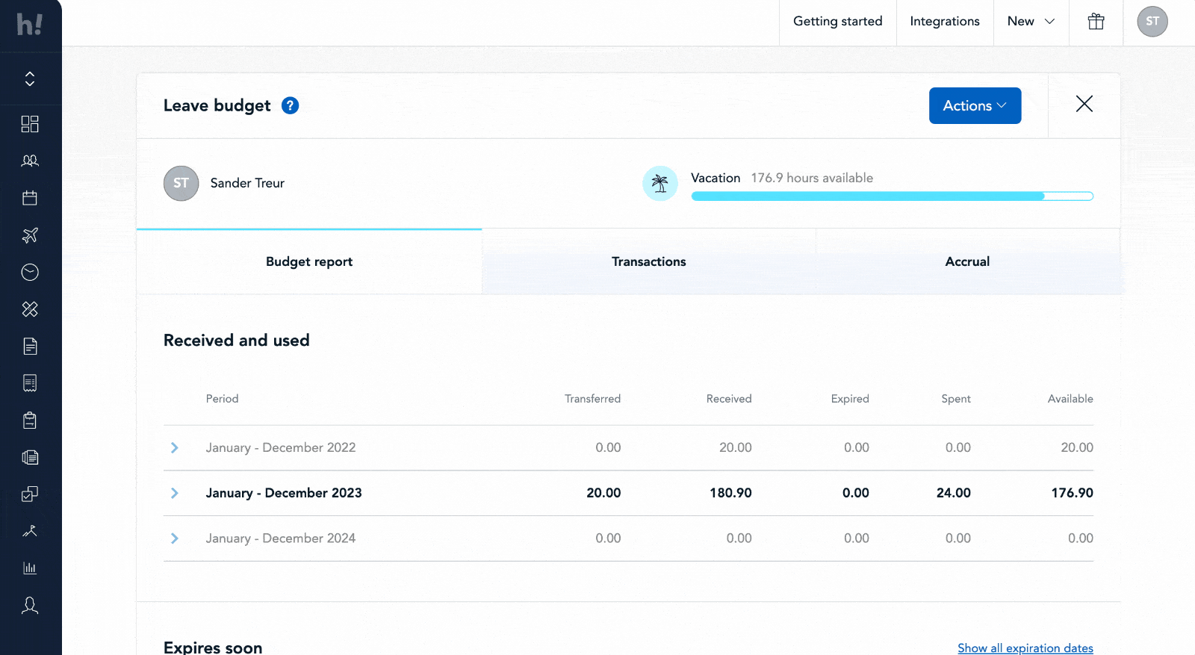1195x655 pixels.
Task: Open the employees icon in sidebar
Action: click(30, 161)
